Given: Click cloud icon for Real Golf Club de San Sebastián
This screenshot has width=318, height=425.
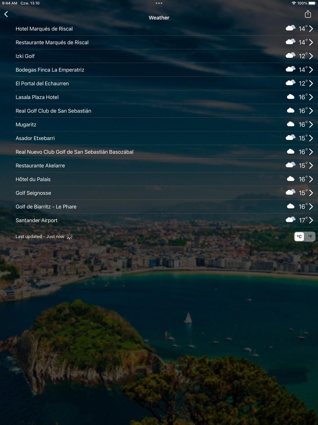Looking at the screenshot, I should [291, 111].
